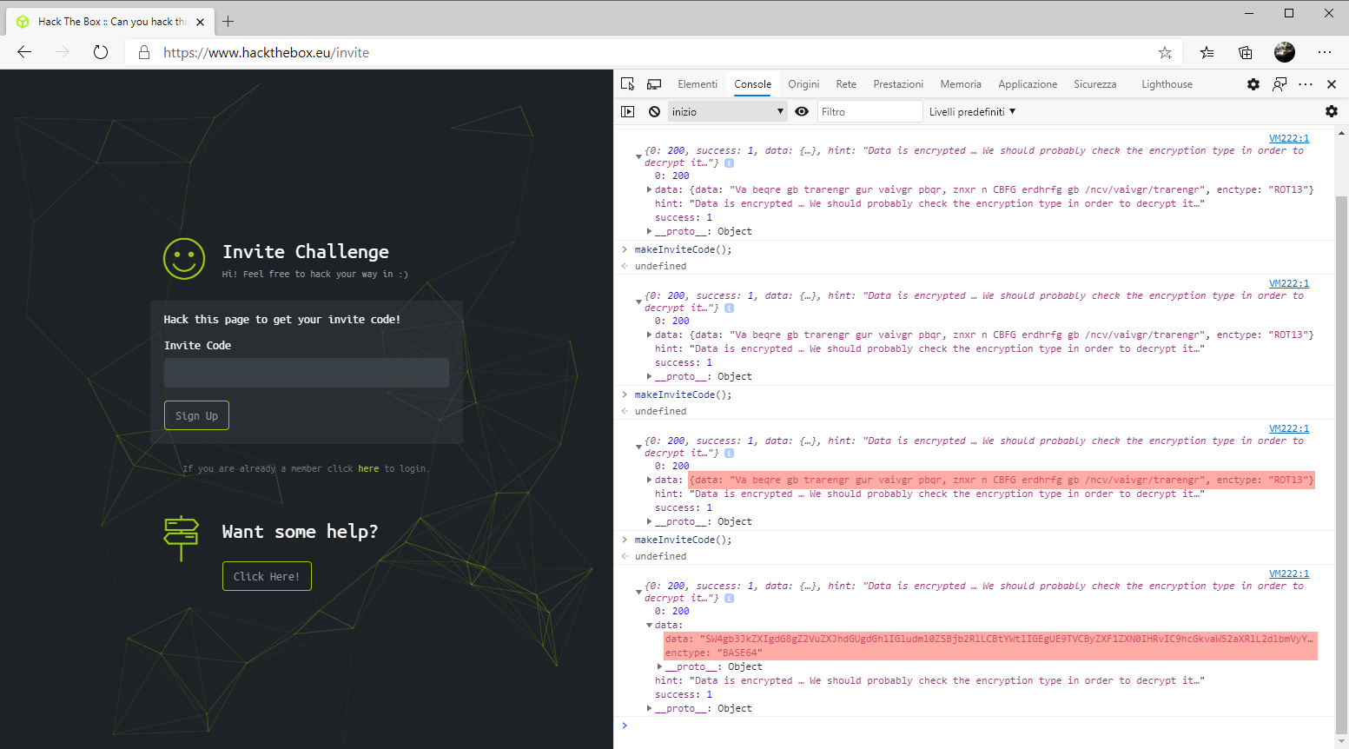Click the 'here' login link
The image size is (1349, 749).
368,468
